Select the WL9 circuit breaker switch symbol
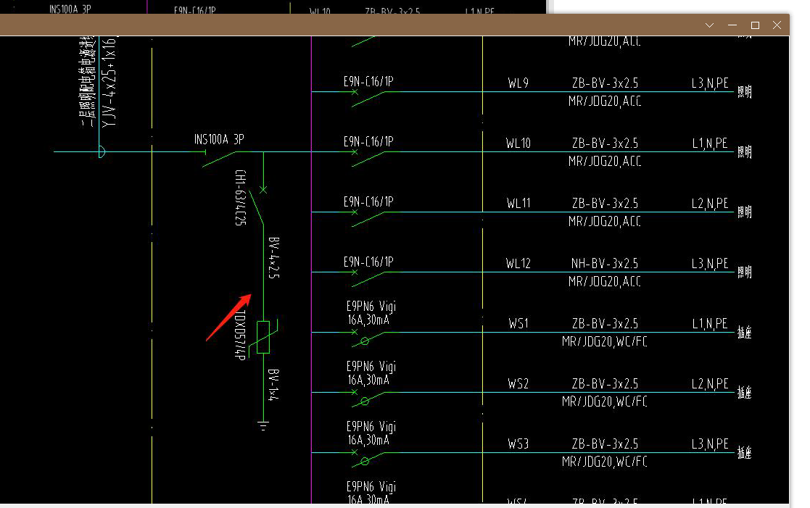Image resolution: width=810 pixels, height=508 pixels. pyautogui.click(x=368, y=98)
